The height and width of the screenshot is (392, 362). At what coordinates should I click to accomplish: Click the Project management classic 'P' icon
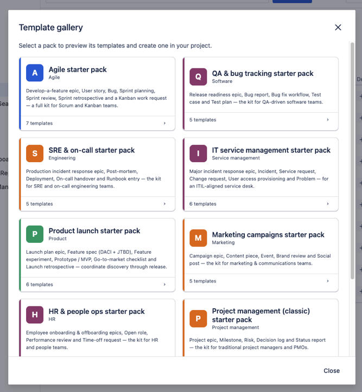coord(198,319)
